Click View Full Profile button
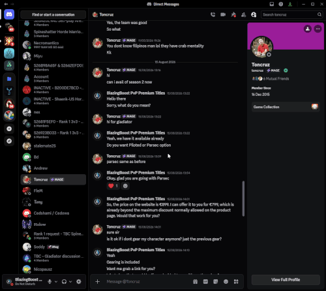Viewport: 326px width, 291px height. [286, 280]
